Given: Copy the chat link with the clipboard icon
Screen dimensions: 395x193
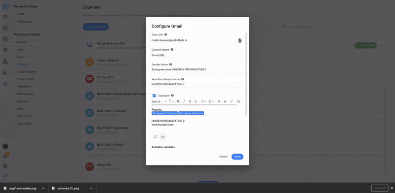Looking at the screenshot, I should [240, 40].
